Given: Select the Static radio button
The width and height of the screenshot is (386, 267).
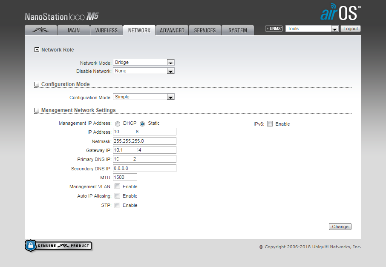Looking at the screenshot, I should [x=142, y=123].
